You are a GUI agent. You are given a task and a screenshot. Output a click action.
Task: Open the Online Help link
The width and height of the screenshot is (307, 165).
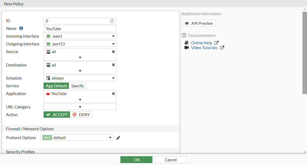tap(202, 43)
